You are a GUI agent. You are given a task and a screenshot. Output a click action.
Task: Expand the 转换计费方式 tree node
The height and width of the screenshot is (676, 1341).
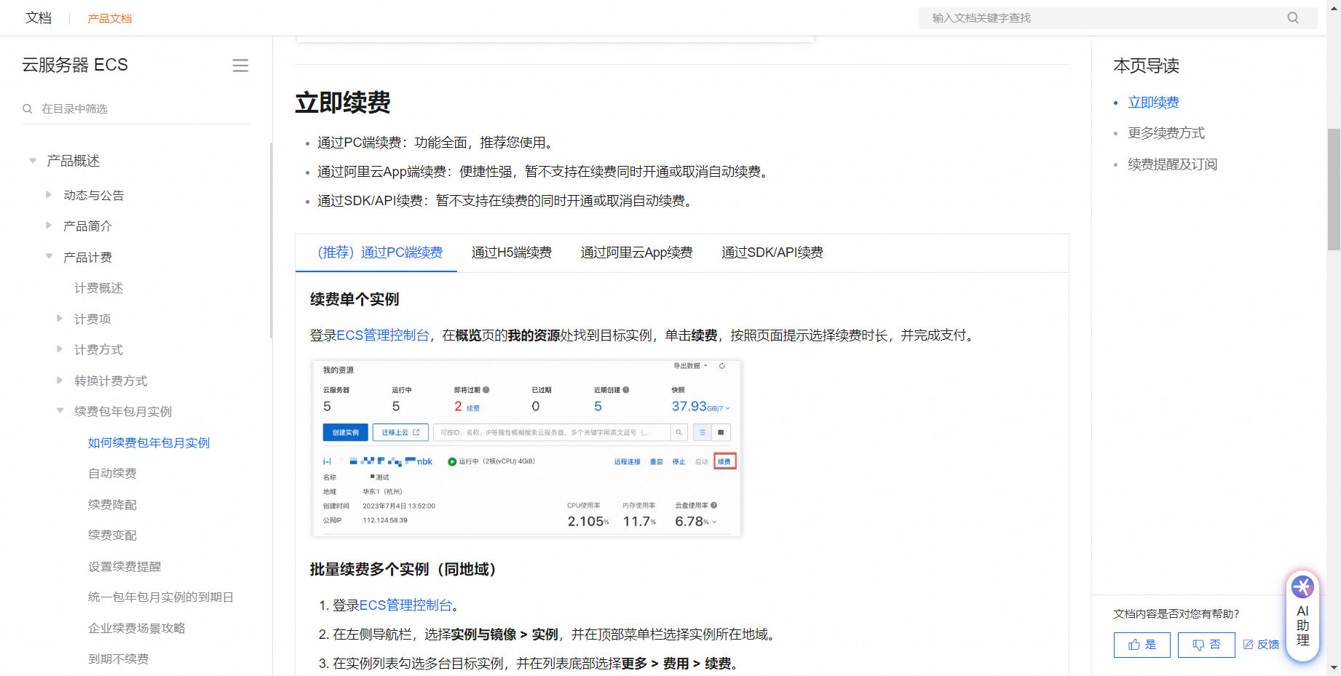pyautogui.click(x=60, y=381)
